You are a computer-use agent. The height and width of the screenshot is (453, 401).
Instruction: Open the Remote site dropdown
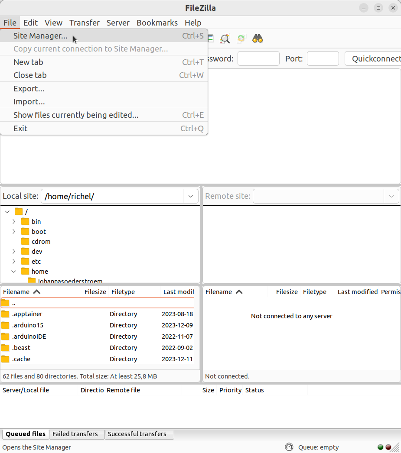[x=391, y=196]
